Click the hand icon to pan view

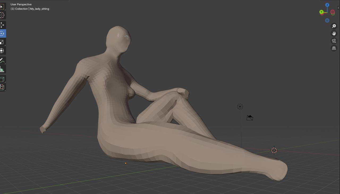click(334, 33)
